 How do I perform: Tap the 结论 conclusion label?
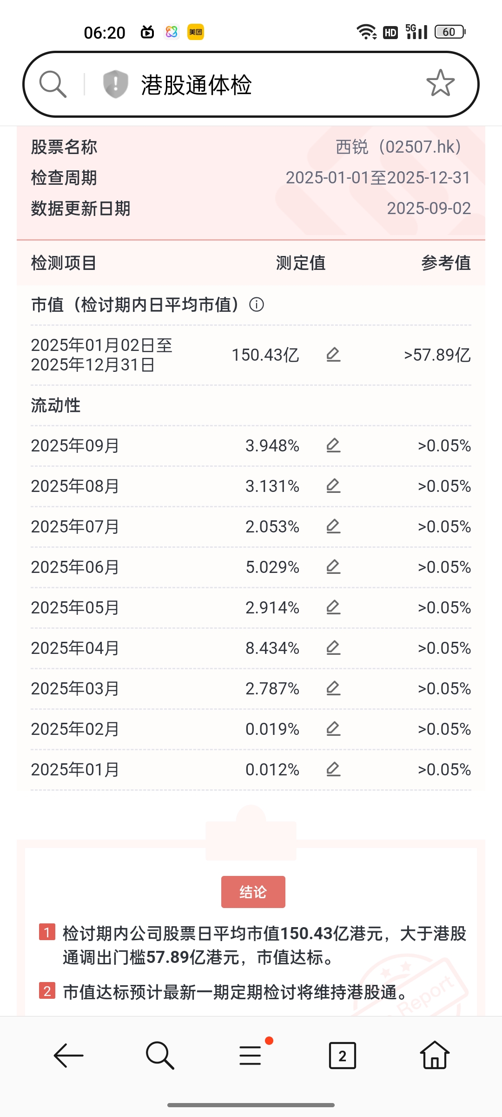(253, 892)
